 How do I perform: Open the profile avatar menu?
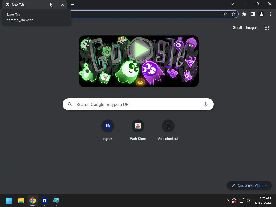pos(261,14)
